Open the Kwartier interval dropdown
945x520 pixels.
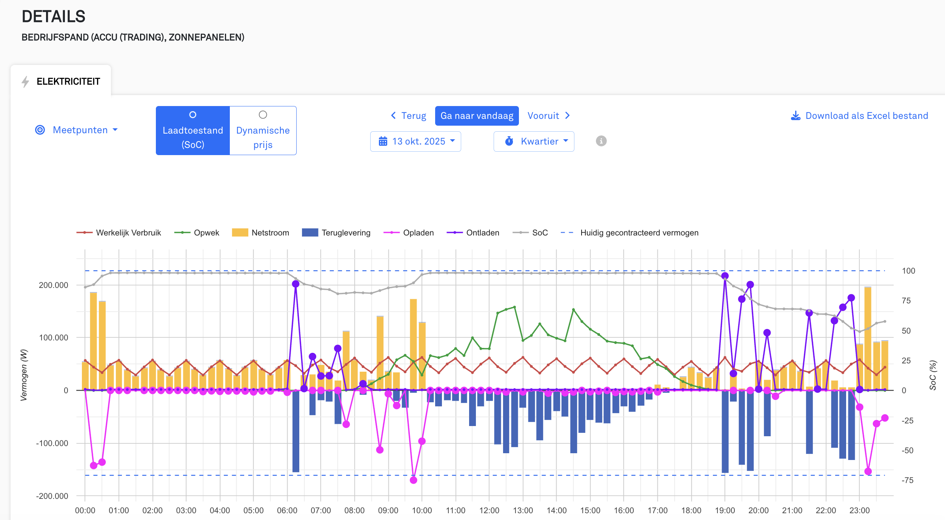pos(539,142)
